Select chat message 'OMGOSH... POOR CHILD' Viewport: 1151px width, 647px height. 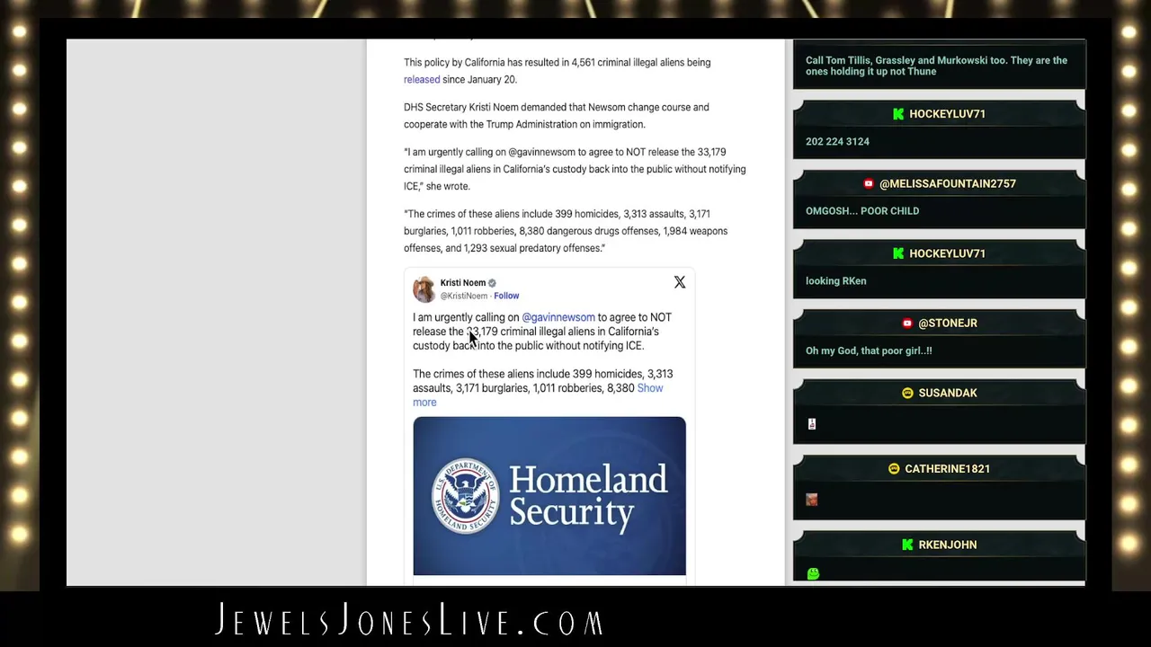coord(862,211)
